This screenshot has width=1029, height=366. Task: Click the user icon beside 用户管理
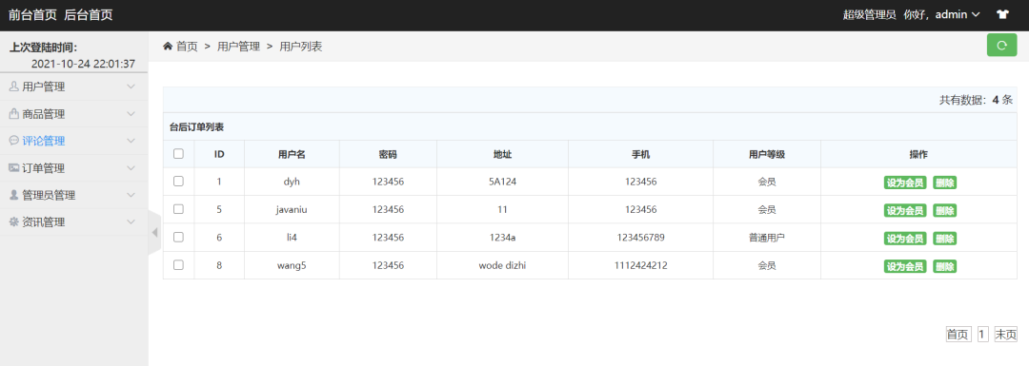(13, 86)
